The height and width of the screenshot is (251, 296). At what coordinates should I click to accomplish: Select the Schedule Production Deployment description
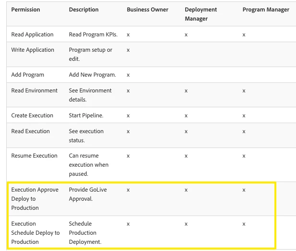click(85, 233)
